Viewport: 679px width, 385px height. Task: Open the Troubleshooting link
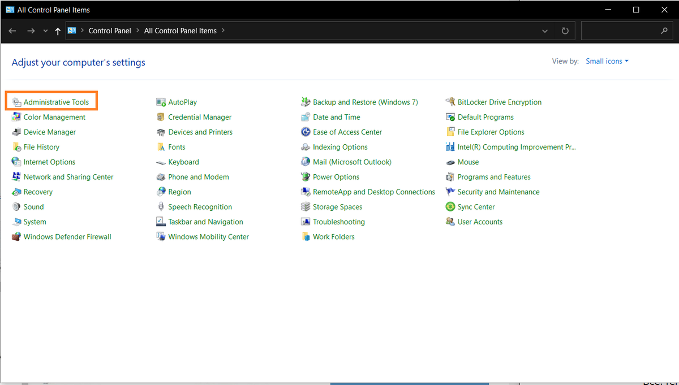coord(339,222)
